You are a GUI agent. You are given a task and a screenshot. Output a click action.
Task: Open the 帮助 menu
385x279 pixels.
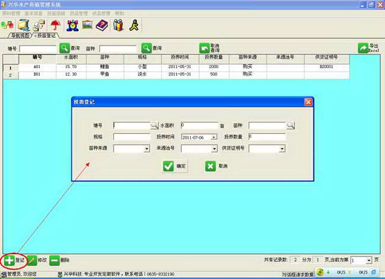[120, 13]
